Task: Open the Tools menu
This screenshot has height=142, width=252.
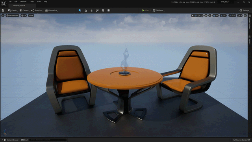Action: [x=31, y=2]
